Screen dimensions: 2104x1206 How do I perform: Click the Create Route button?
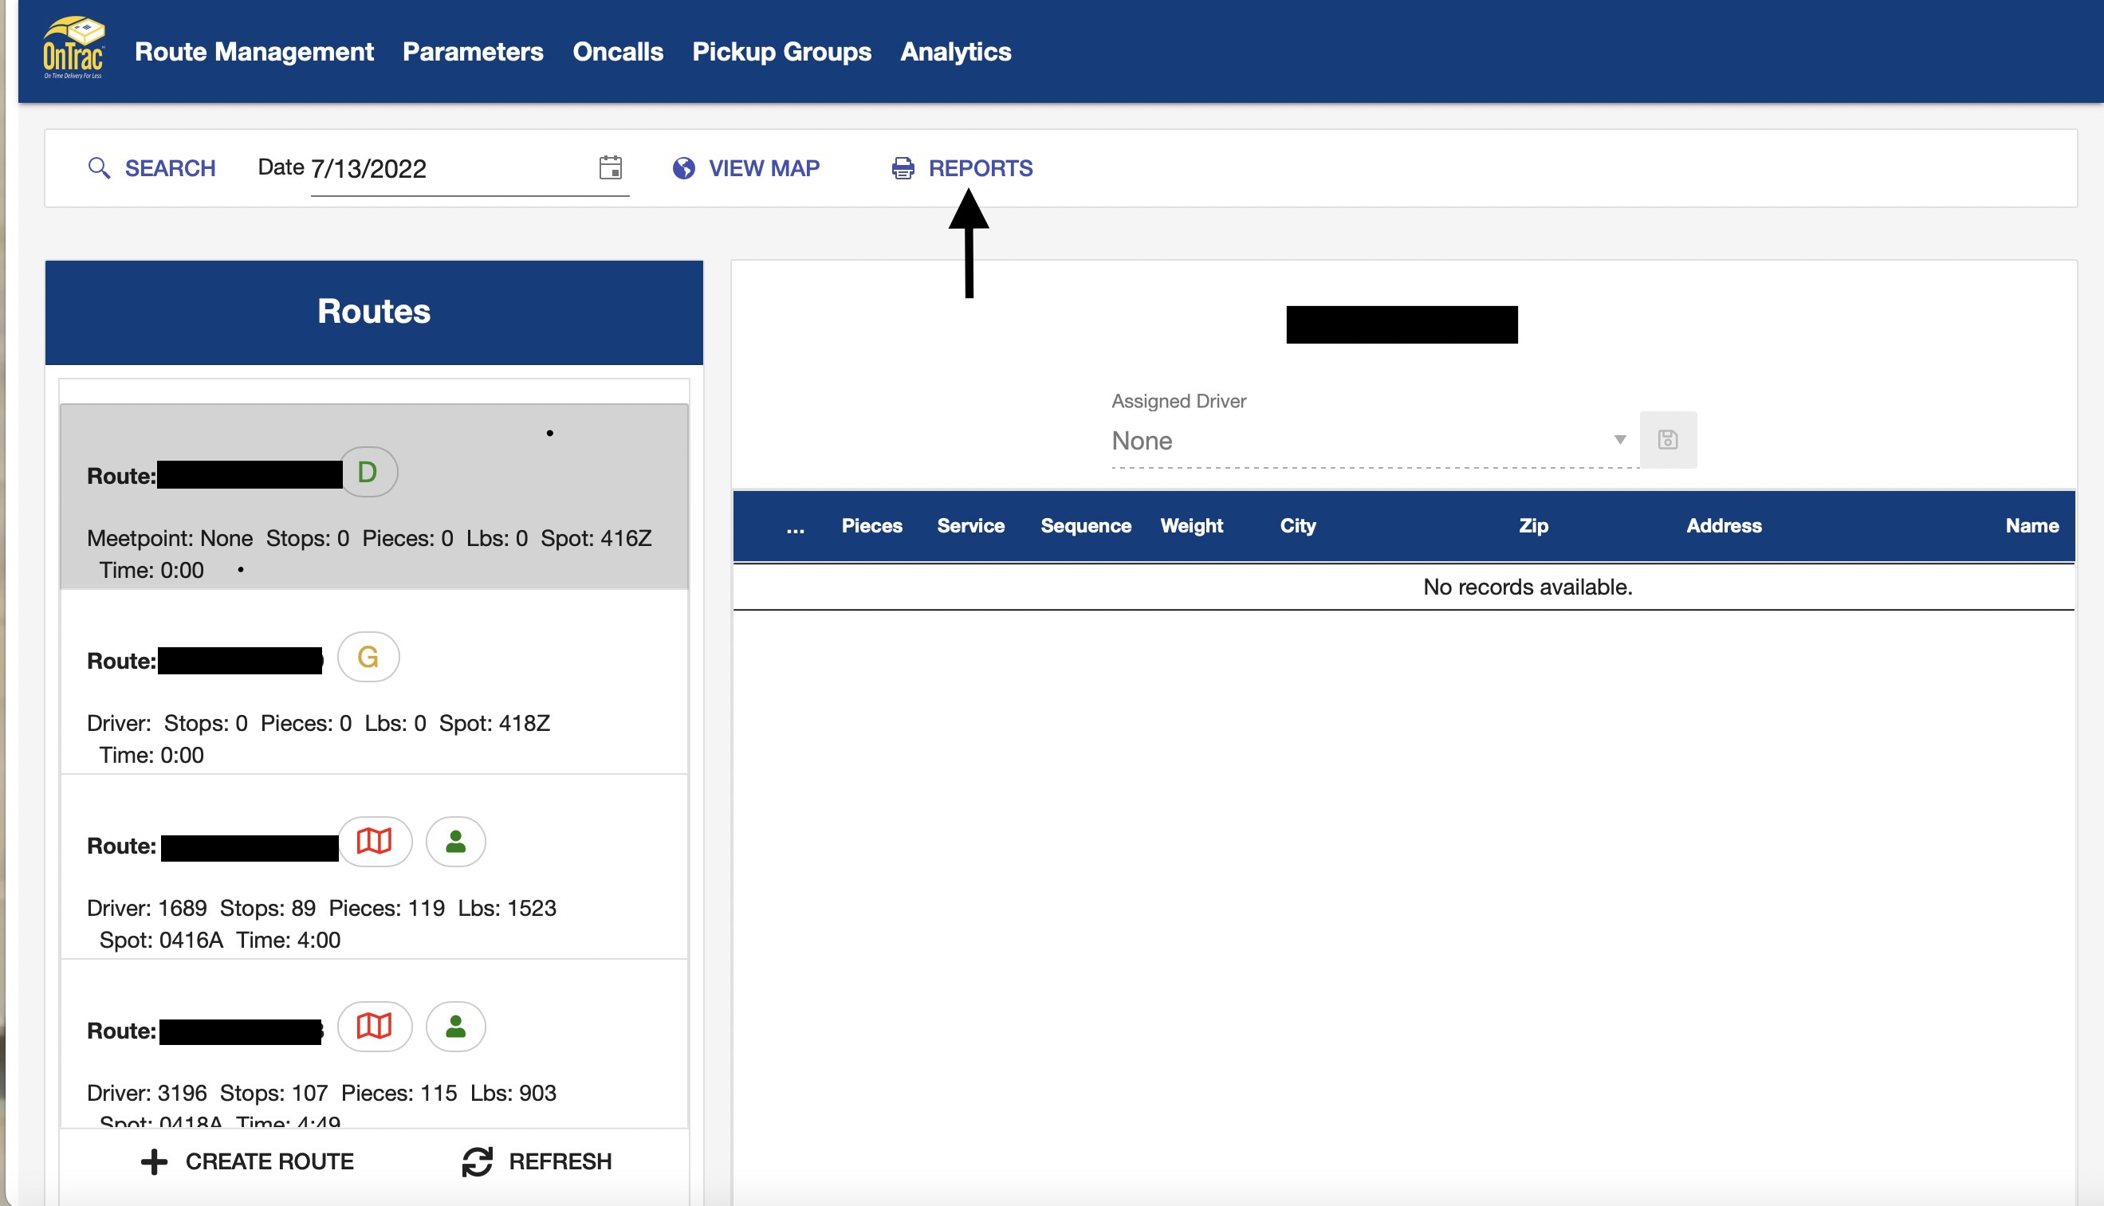[x=247, y=1161]
